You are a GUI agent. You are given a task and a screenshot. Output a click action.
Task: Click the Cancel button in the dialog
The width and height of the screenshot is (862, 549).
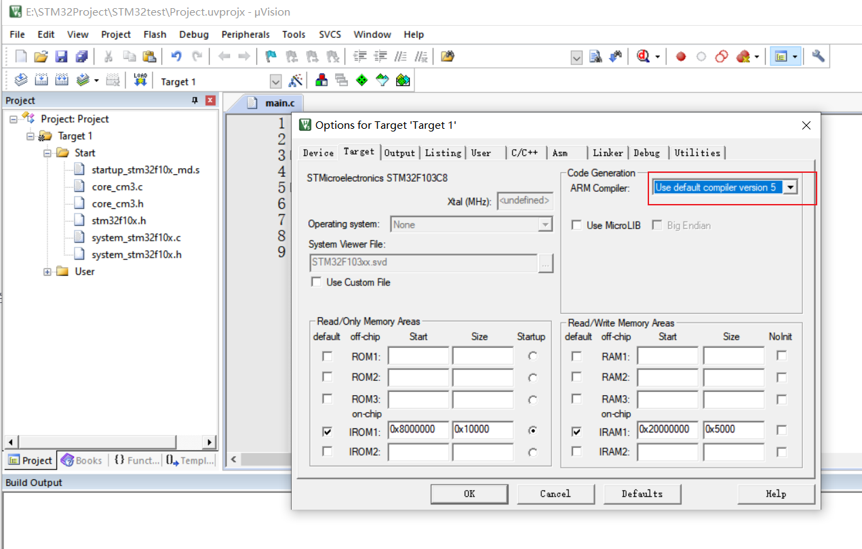[555, 494]
